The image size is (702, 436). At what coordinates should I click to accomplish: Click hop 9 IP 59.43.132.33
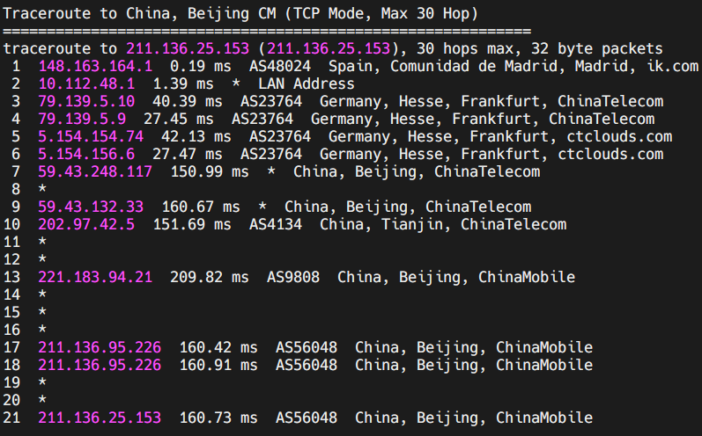click(91, 207)
